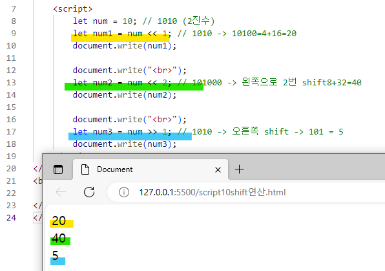Click the output value 5 in browser
Screen dimensions: 385x271
pos(56,255)
